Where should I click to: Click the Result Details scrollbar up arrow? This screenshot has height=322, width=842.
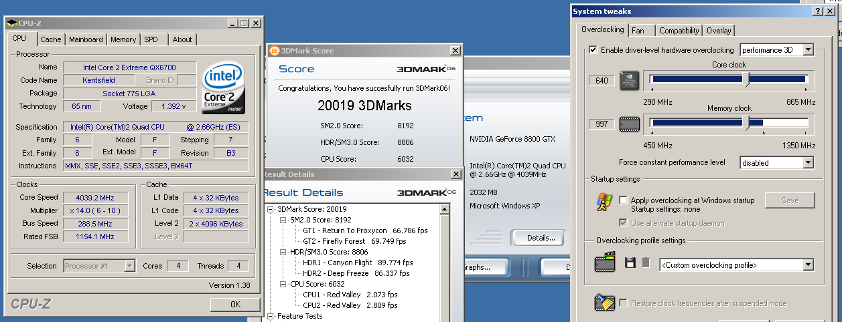(444, 208)
